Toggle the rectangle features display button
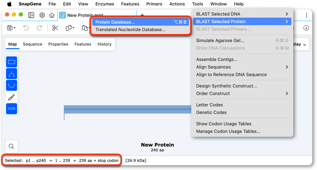 click(x=12, y=62)
